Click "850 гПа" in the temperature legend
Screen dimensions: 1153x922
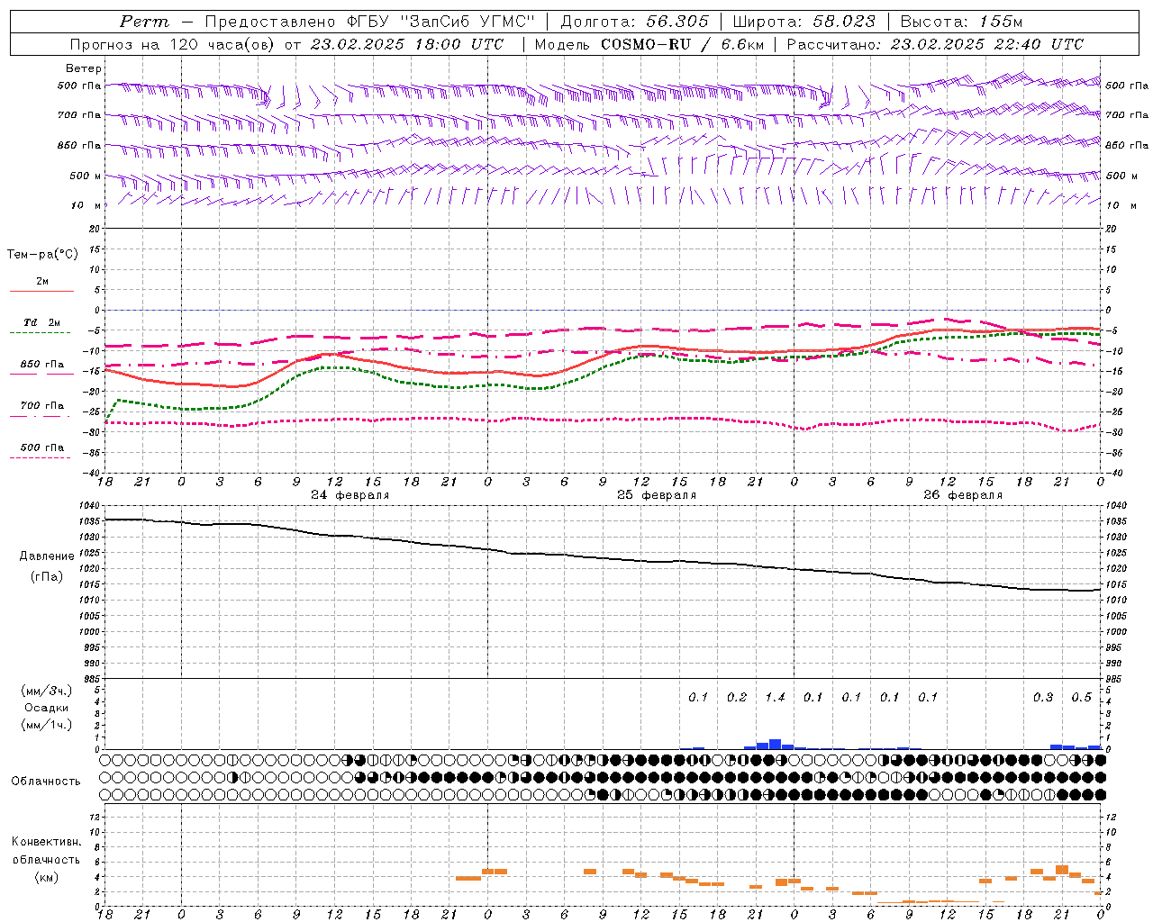tap(42, 365)
